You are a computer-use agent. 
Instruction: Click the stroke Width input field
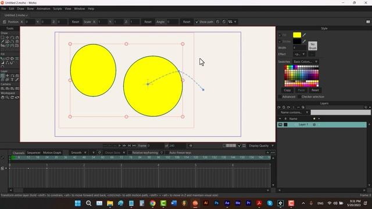pos(299,48)
